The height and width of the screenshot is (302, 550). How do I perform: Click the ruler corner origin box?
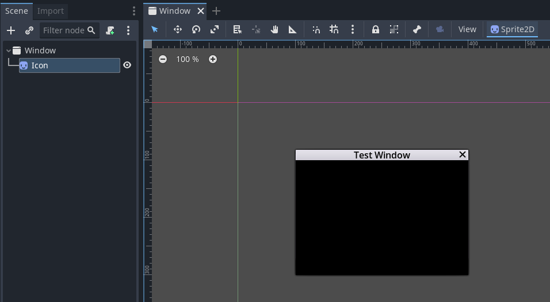[x=148, y=44]
